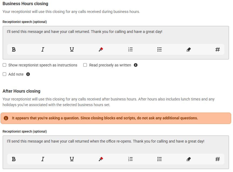Click the warning icon in the orange alert
233x172 pixels.
6,118
